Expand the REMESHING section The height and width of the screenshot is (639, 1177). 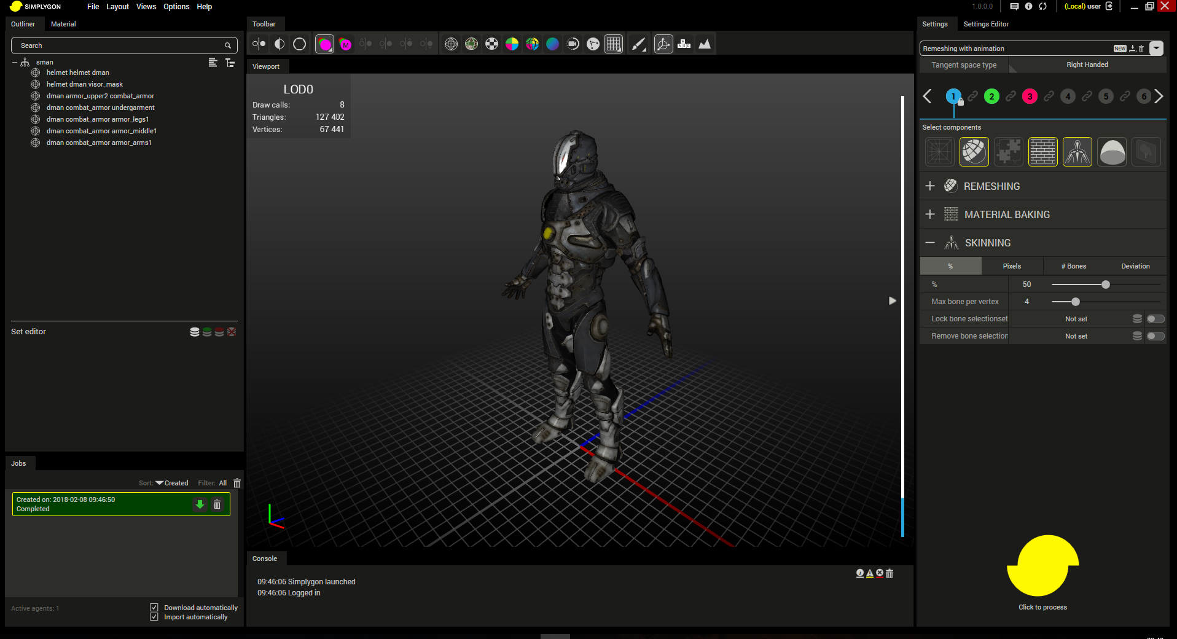pos(930,186)
